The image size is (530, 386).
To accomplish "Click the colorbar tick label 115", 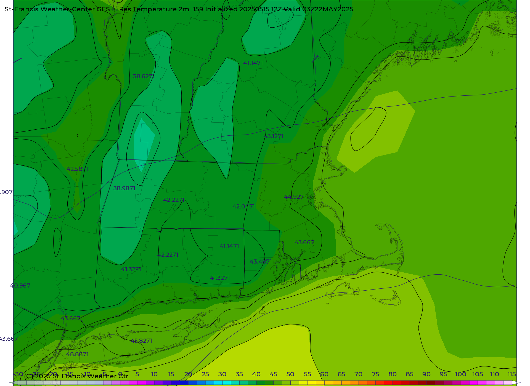I will coord(512,374).
